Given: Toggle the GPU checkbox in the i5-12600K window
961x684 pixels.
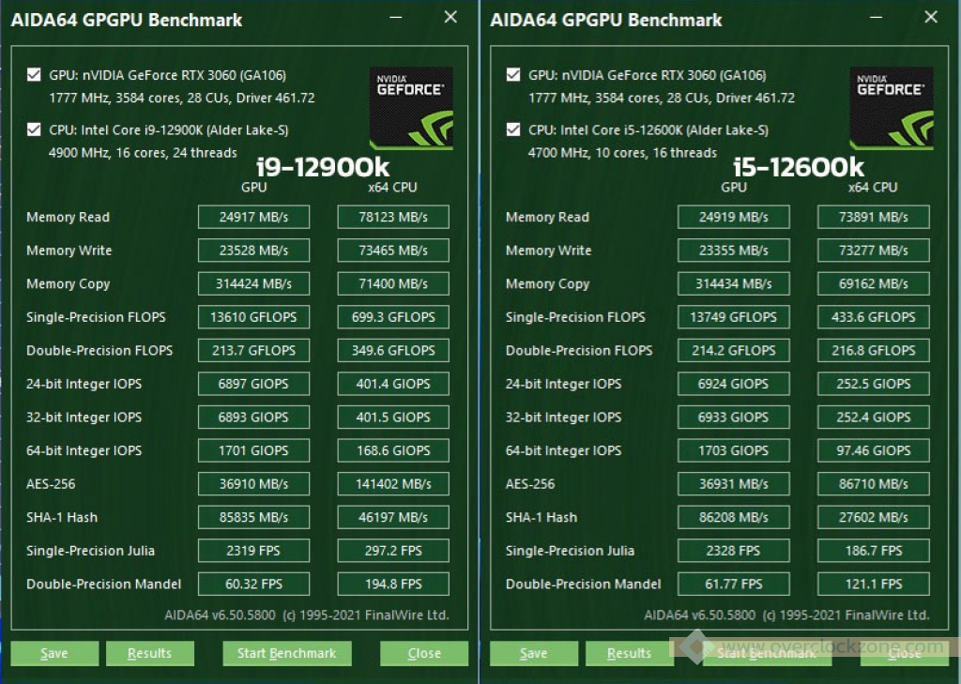Looking at the screenshot, I should coord(513,75).
